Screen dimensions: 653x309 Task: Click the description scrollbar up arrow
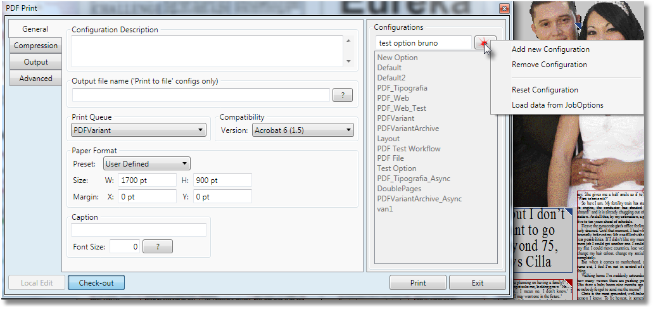348,41
